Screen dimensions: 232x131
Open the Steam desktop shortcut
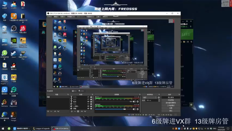(x=14, y=54)
